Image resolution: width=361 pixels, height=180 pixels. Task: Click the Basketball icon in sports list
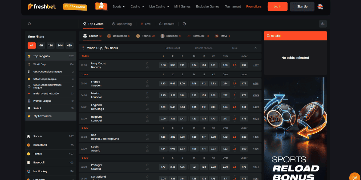click(x=29, y=145)
